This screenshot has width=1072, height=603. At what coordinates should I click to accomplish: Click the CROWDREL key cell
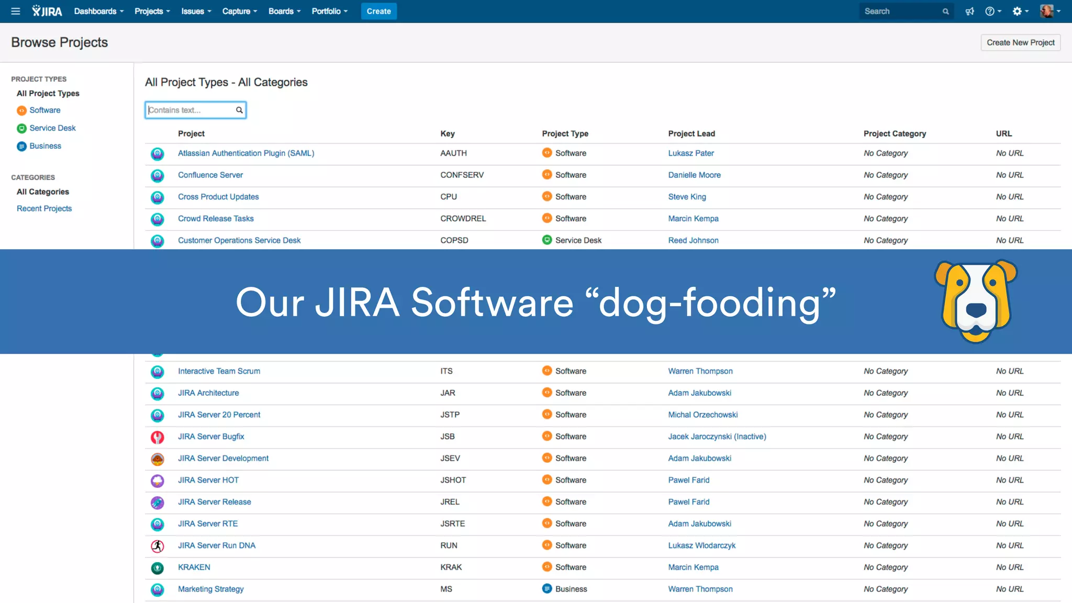463,218
